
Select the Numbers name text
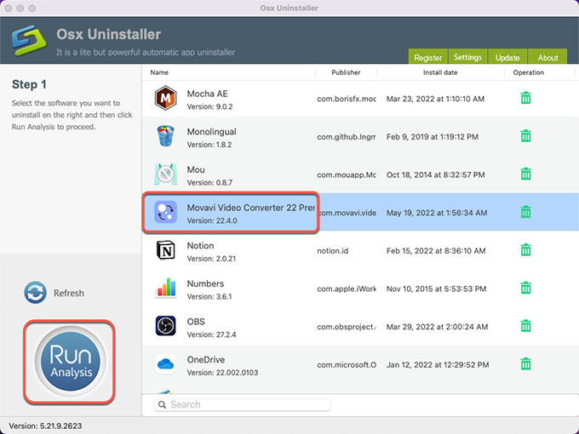click(x=205, y=283)
